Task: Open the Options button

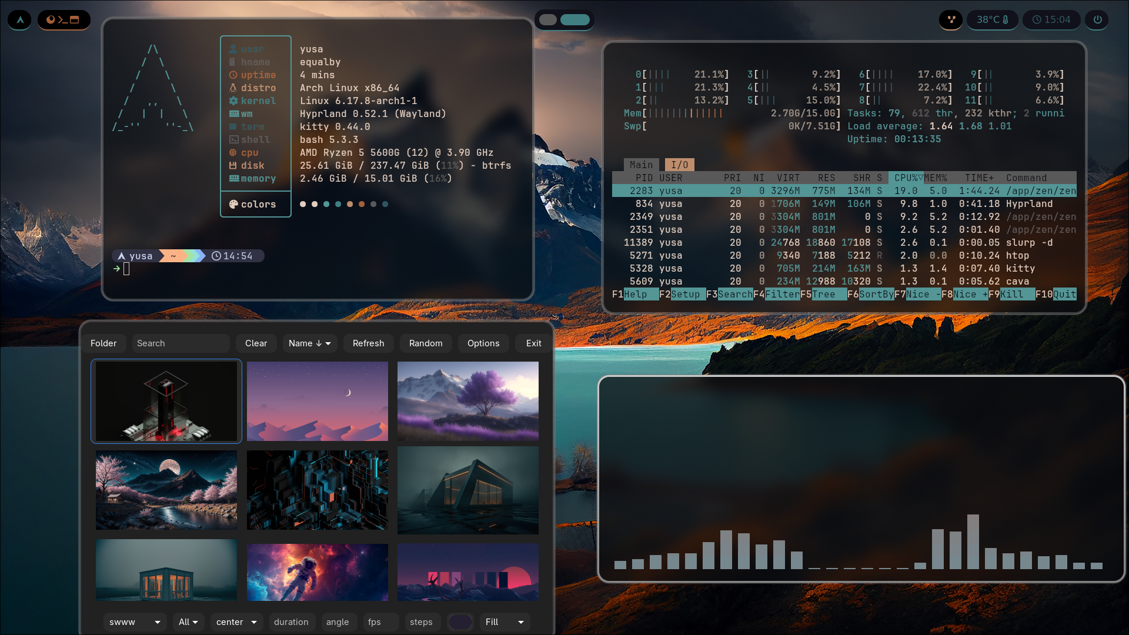Action: pyautogui.click(x=483, y=343)
